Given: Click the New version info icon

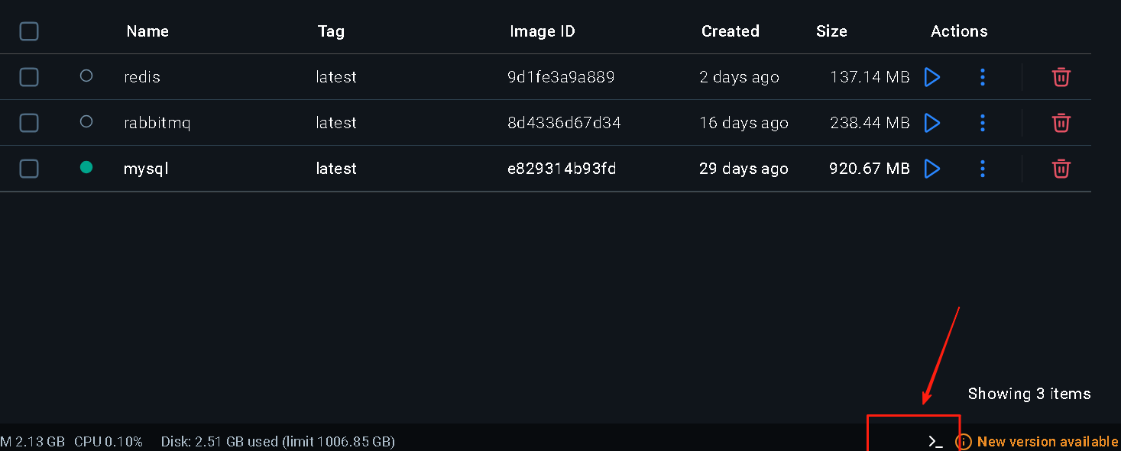Looking at the screenshot, I should pos(964,442).
